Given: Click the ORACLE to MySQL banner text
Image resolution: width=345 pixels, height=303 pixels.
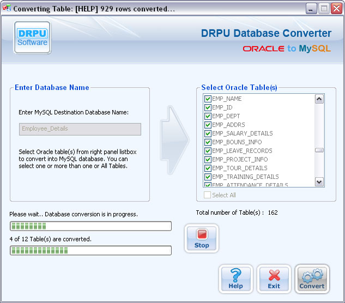Looking at the screenshot, I should tap(287, 49).
